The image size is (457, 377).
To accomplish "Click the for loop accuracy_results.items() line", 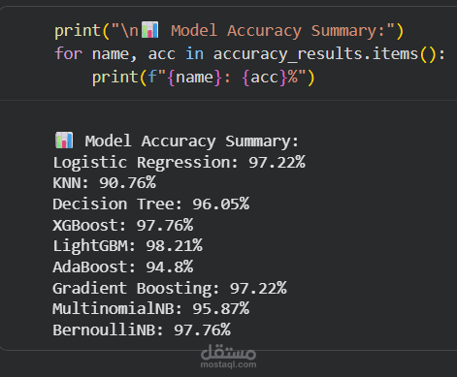I will [x=250, y=53].
